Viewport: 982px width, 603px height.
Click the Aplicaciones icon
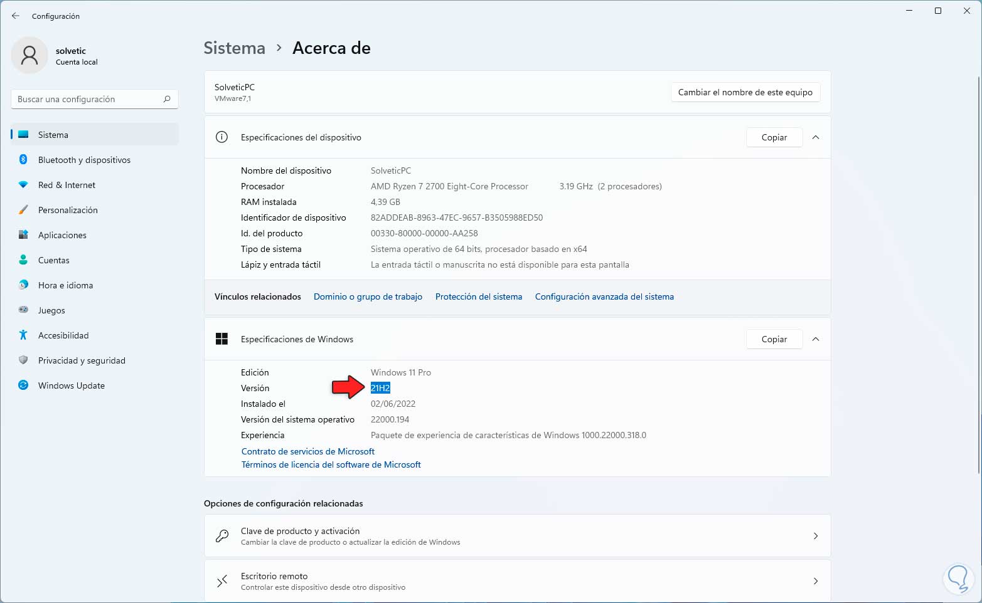tap(23, 235)
